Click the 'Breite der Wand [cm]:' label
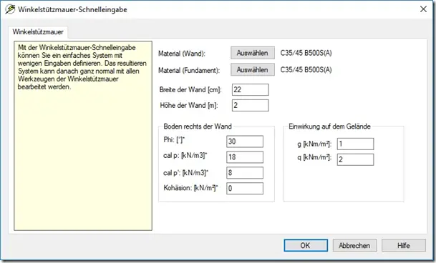Viewport: 436px width, 263px height. (190, 90)
